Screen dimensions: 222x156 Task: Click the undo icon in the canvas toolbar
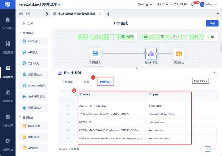point(145,37)
